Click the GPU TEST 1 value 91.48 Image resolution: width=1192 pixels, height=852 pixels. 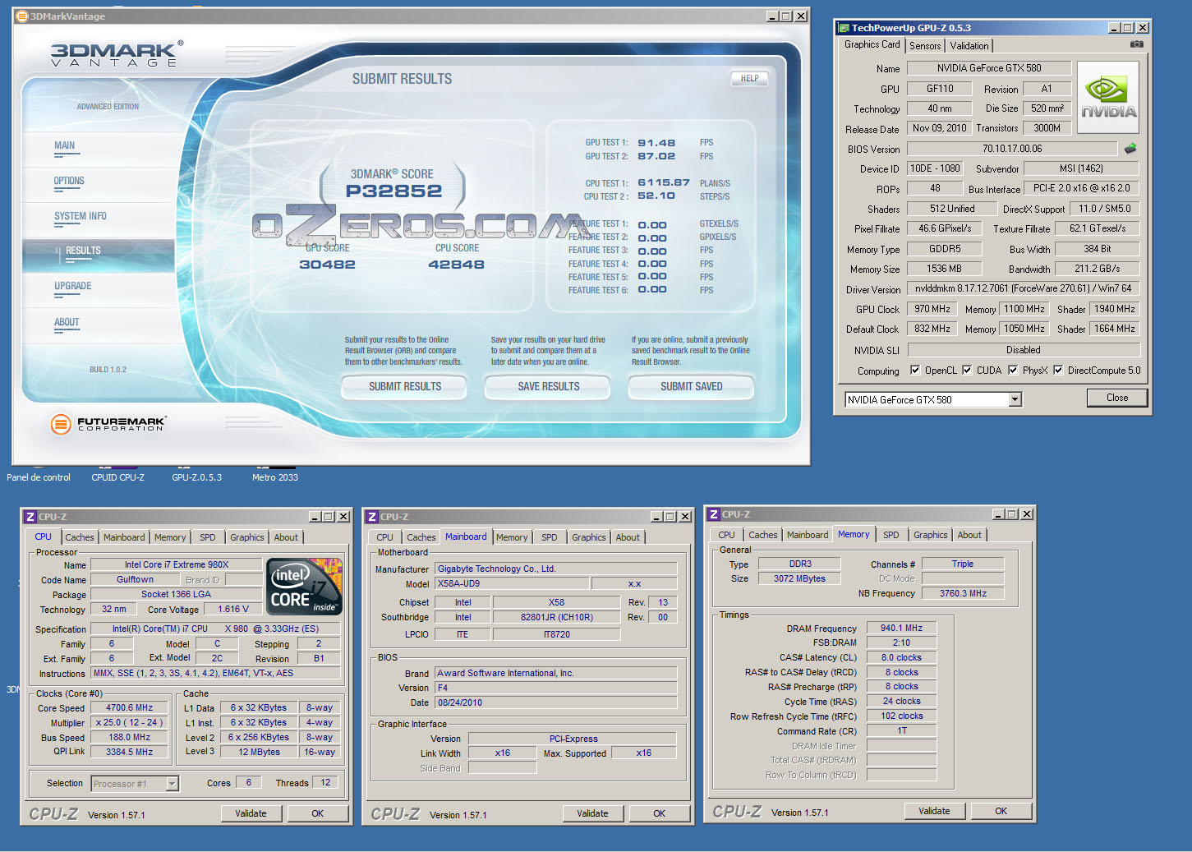tap(656, 143)
